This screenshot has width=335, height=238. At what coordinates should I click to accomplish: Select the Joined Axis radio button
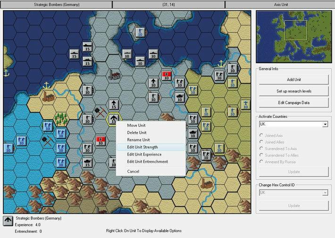coord(261,135)
